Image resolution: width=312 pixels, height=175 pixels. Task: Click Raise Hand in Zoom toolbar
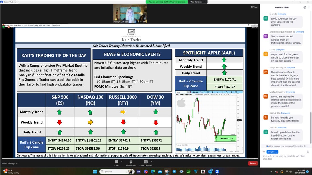pyautogui.click(x=131, y=163)
